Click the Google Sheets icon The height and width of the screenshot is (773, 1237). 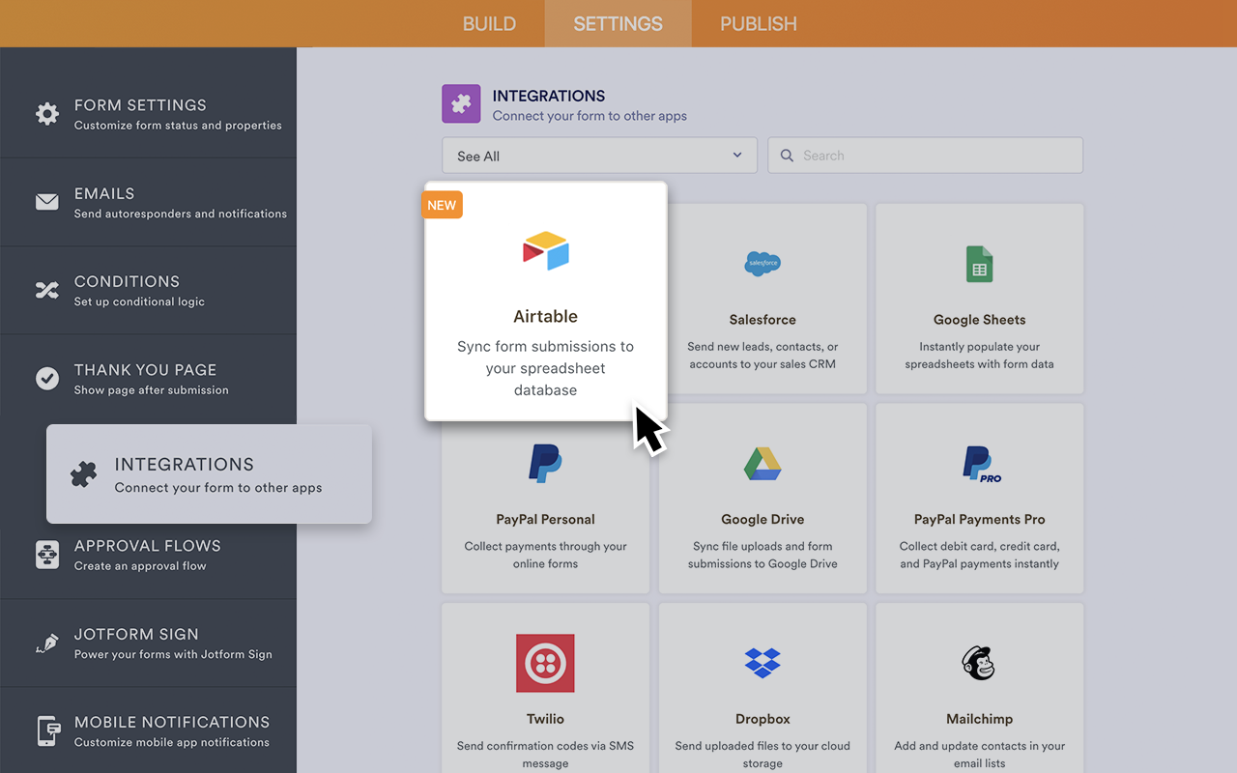(x=979, y=263)
